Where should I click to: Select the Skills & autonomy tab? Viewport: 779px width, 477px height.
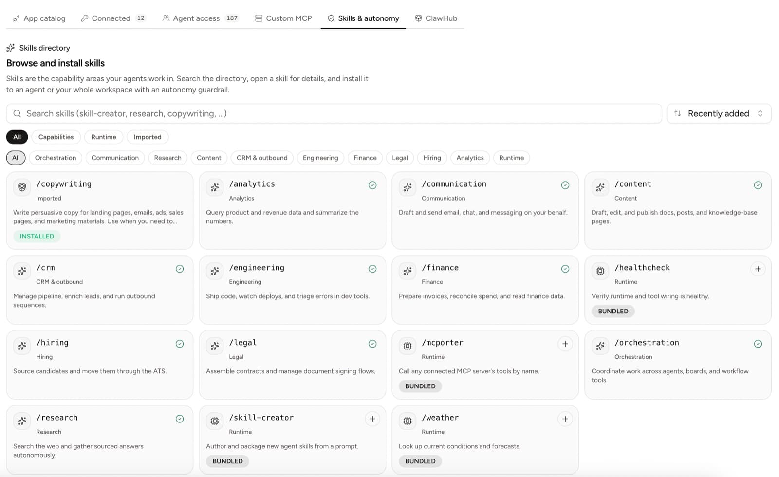pos(363,18)
